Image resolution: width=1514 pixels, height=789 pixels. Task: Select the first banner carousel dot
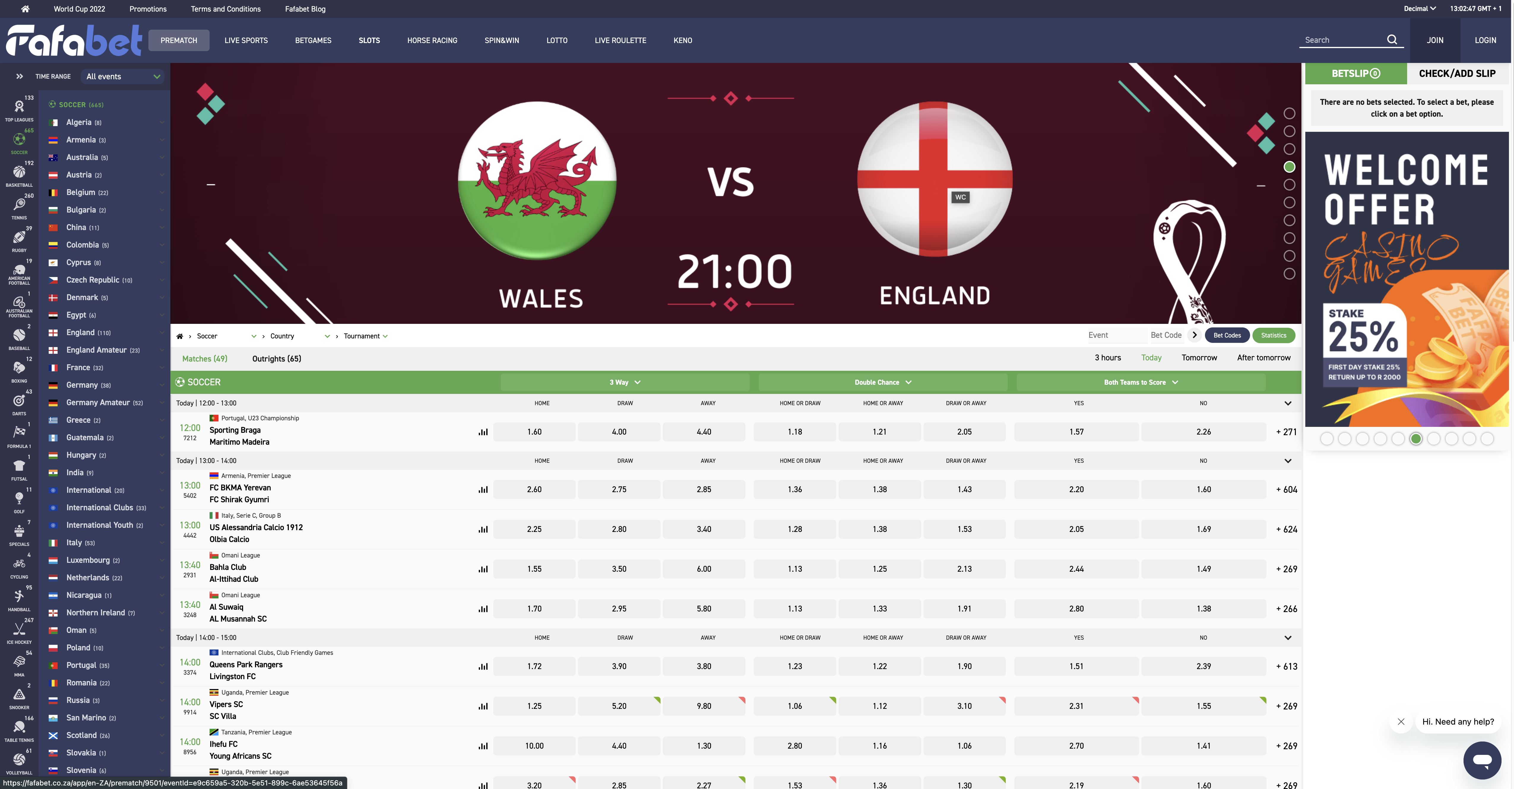(1290, 113)
